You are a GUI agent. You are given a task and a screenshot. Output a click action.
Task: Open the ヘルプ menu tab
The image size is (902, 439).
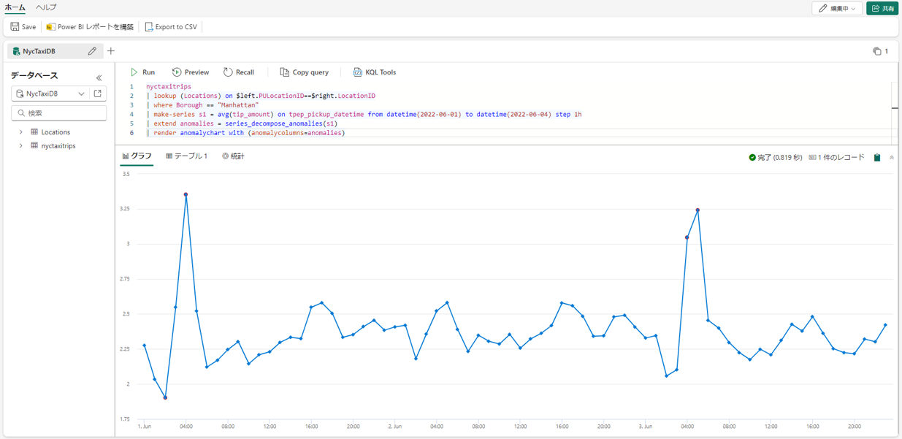tap(46, 7)
